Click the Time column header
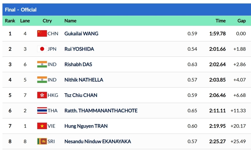This screenshot has width=251, height=150. [x=220, y=21]
